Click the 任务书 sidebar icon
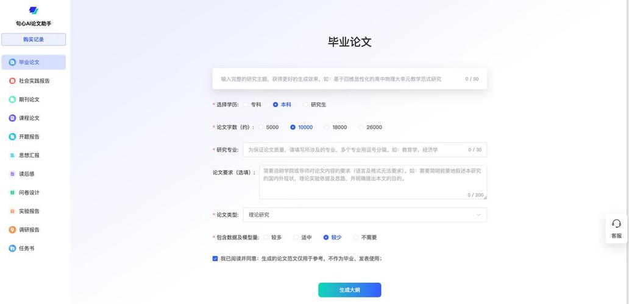Viewport: 629px width, 304px height. click(x=12, y=249)
